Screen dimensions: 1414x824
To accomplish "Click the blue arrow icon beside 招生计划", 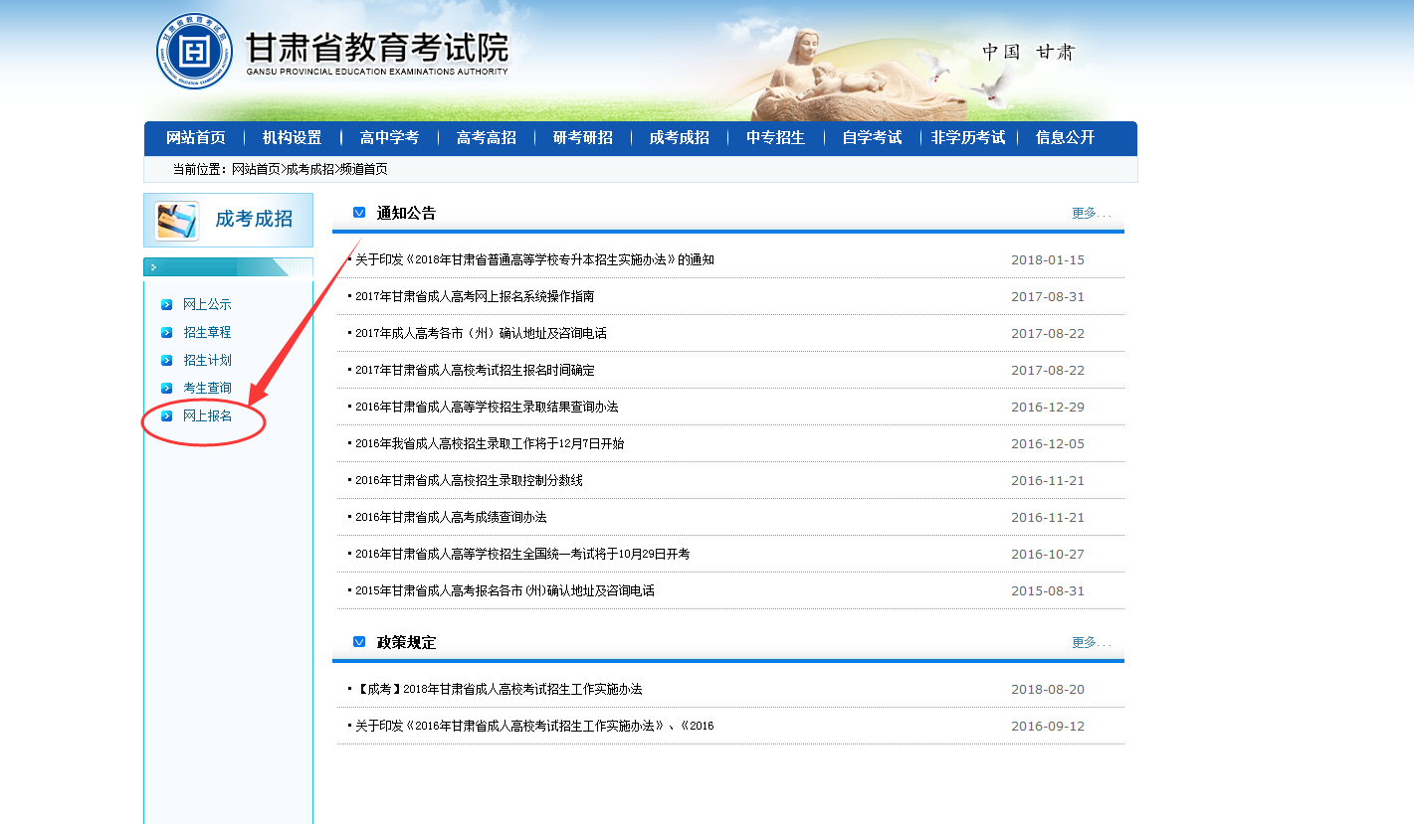I will pyautogui.click(x=167, y=360).
